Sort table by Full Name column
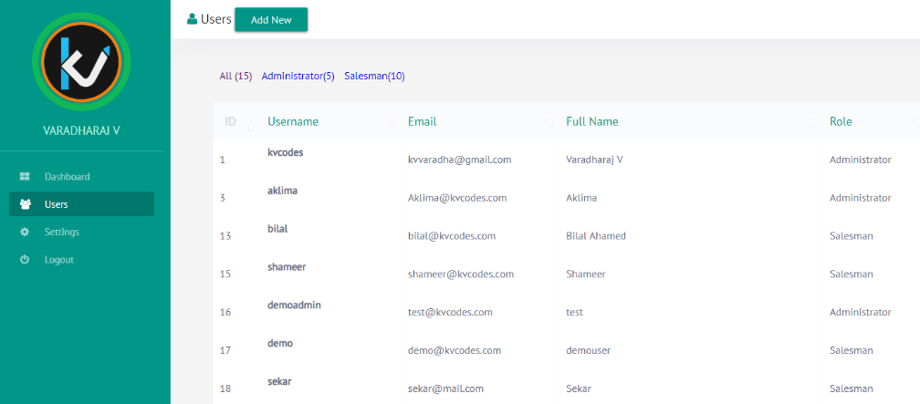Image resolution: width=920 pixels, height=404 pixels. (x=591, y=122)
